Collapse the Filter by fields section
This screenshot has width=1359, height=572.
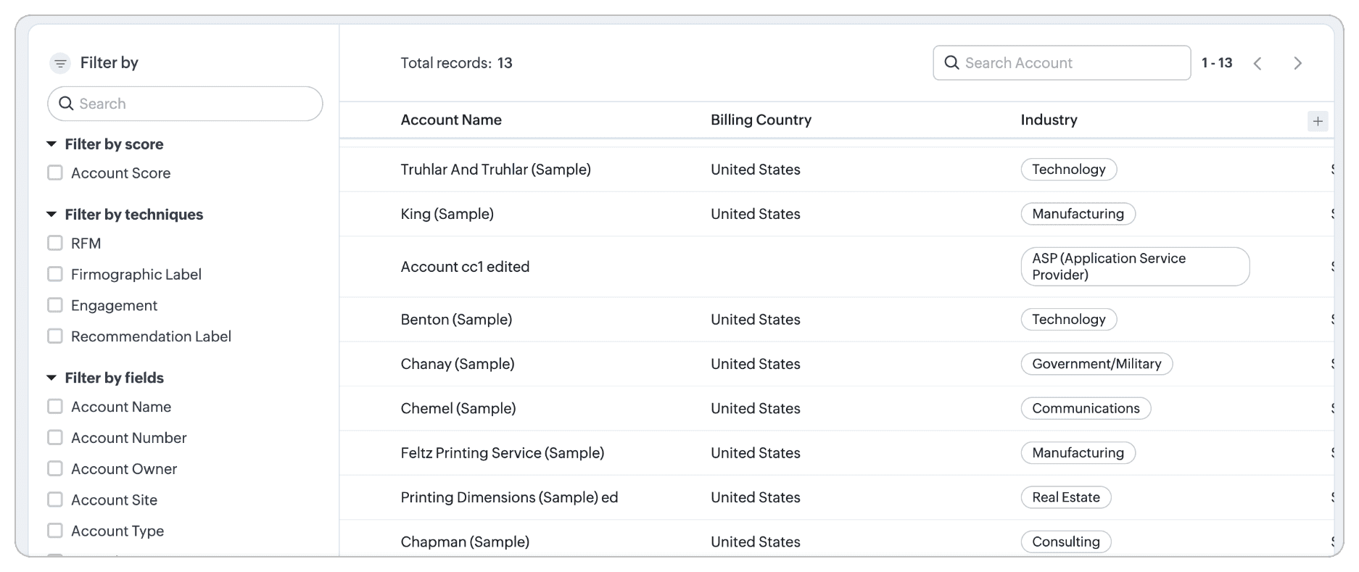pos(51,378)
